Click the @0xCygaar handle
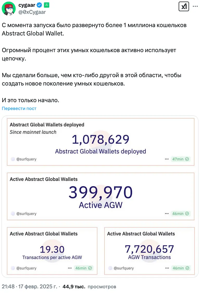The image size is (200, 293). 32,12
